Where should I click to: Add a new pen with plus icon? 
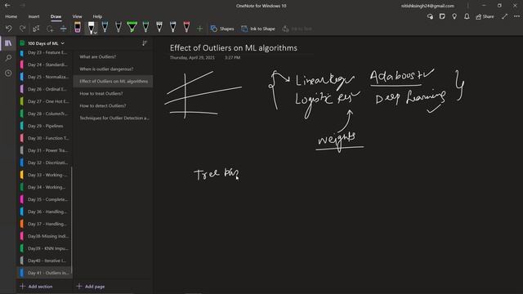click(199, 29)
